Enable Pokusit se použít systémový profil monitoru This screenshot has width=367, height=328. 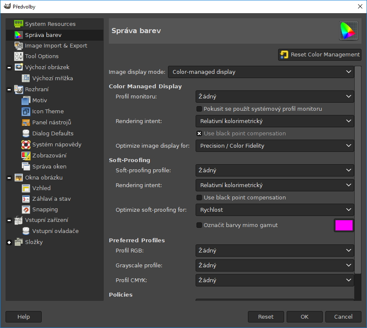(x=199, y=109)
